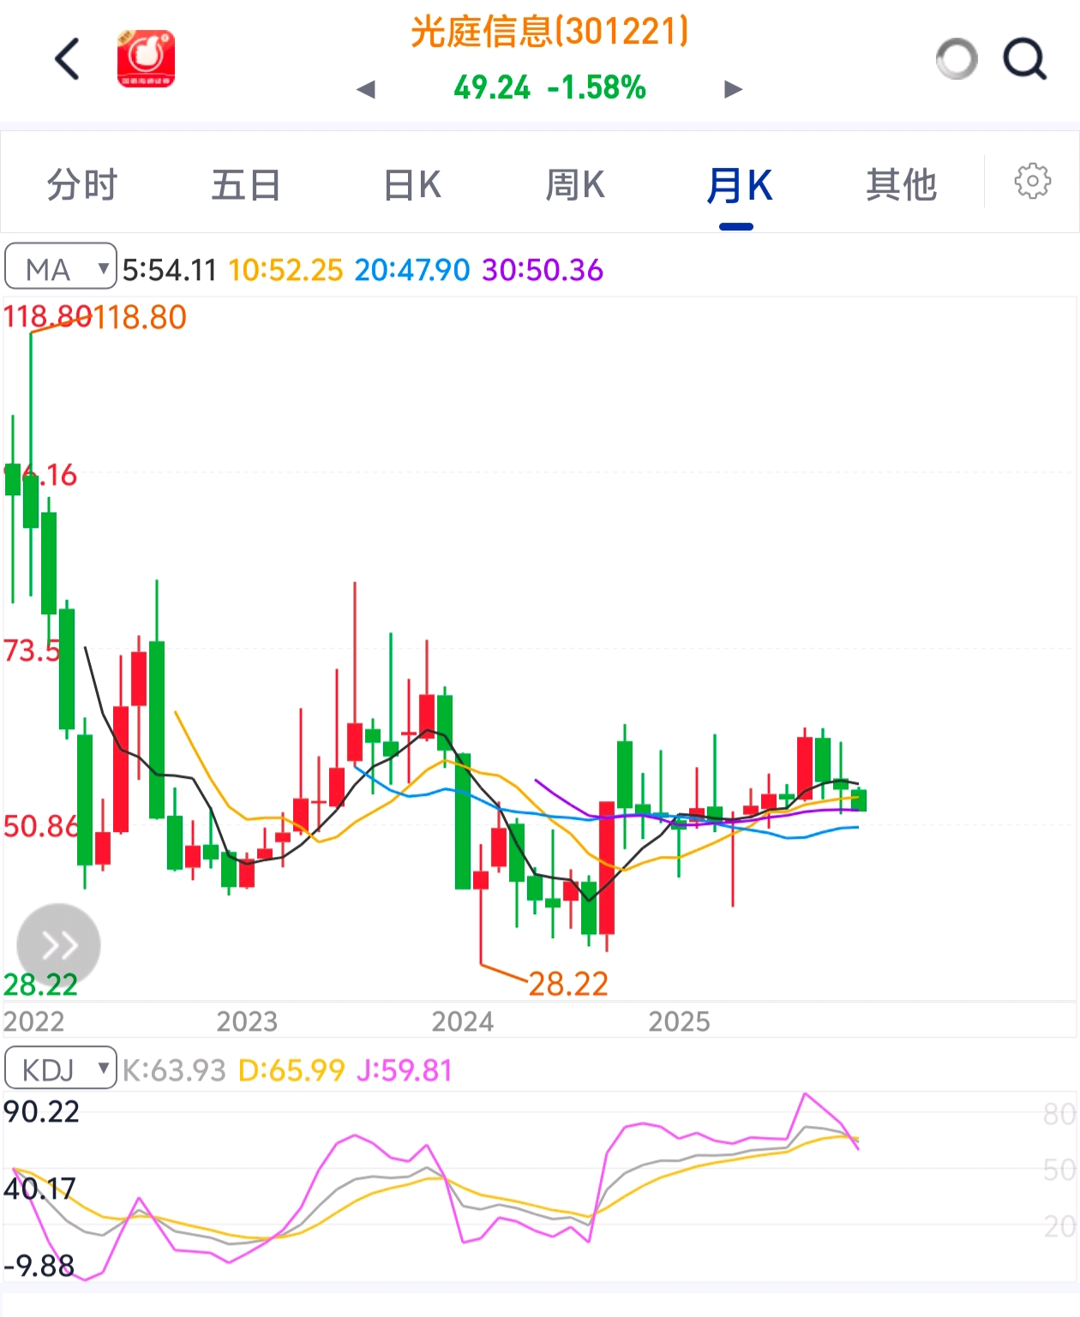
Task: Go to next stock with right triangle
Action: click(733, 89)
